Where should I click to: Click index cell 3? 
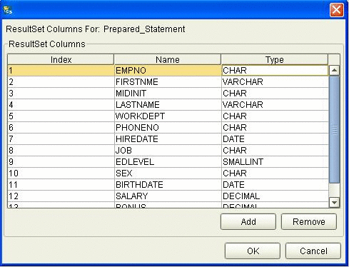(x=61, y=94)
